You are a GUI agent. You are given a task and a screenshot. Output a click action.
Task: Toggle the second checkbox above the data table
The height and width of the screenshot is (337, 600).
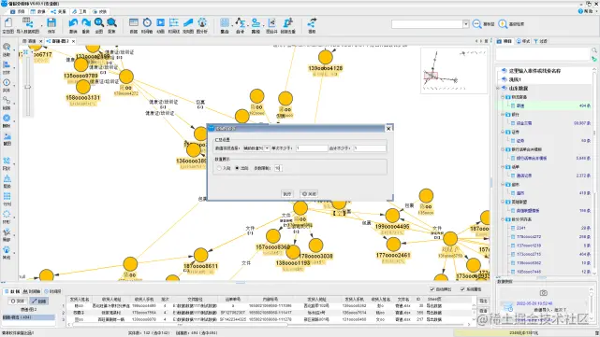coord(462,289)
